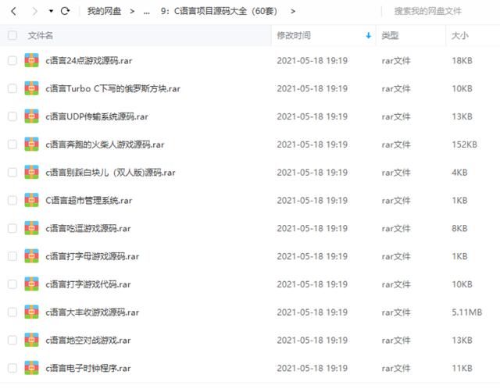The width and height of the screenshot is (500, 389).
Task: Select file name c语言奔跑的火柴人游戏源码.rar
Action: [105, 145]
